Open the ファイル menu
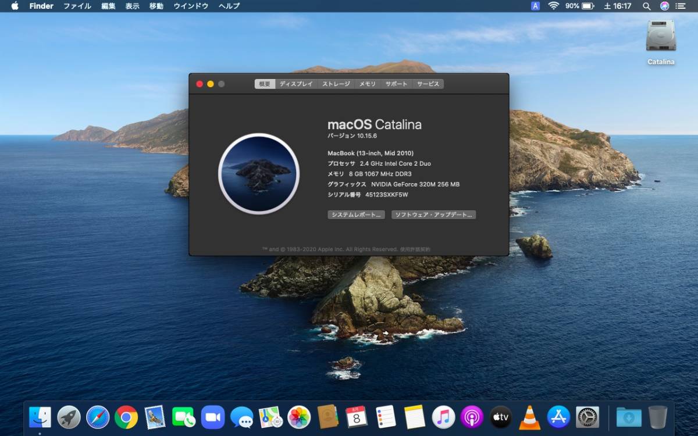The image size is (698, 436). point(77,6)
